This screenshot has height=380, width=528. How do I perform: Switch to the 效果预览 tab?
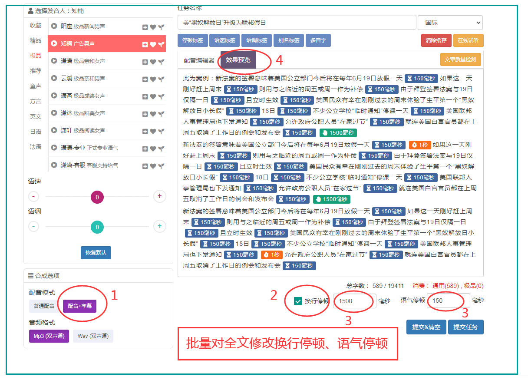tap(238, 60)
